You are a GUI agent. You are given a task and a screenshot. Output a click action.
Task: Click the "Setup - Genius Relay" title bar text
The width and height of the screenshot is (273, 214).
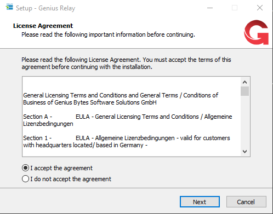point(46,8)
